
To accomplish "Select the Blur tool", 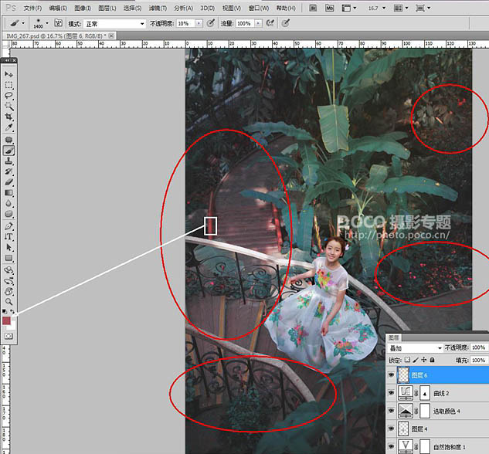I will pos(8,204).
